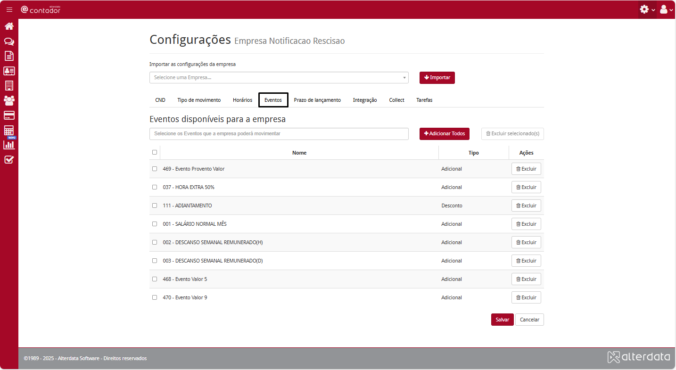The image size is (676, 370).
Task: Open the chat messages sidebar icon
Action: coord(9,41)
